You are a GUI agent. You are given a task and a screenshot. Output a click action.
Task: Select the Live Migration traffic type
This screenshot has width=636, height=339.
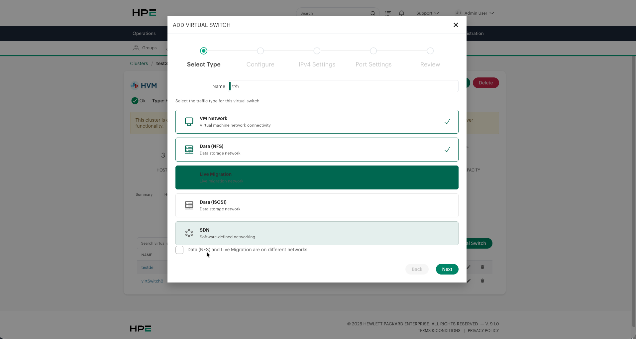[x=317, y=177]
